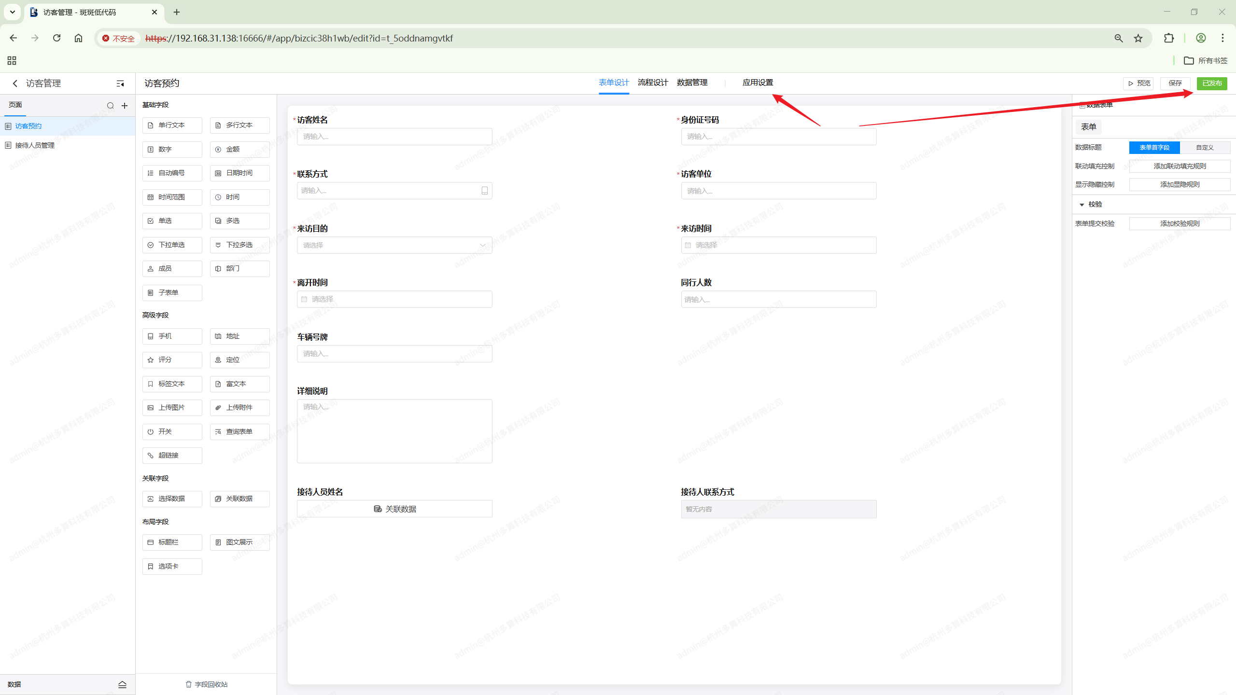Expand the 数据 panel at bottom left
The height and width of the screenshot is (695, 1236).
click(122, 684)
